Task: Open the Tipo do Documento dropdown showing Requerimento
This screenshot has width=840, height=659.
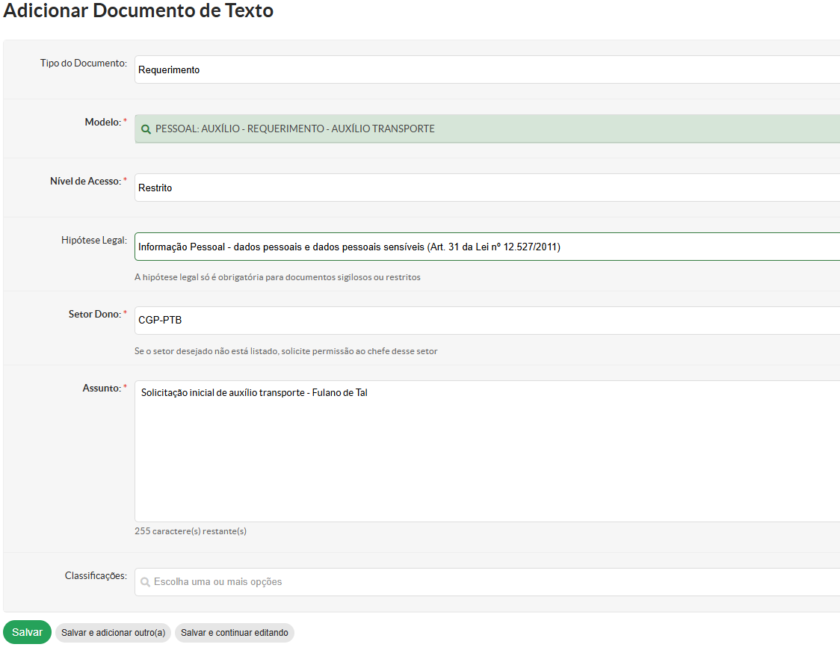Action: [x=486, y=70]
